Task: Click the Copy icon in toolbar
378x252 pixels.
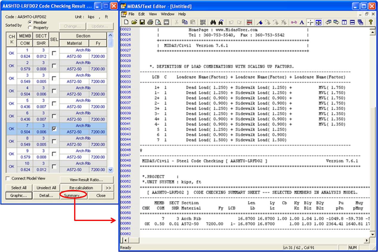Action: 184,22
